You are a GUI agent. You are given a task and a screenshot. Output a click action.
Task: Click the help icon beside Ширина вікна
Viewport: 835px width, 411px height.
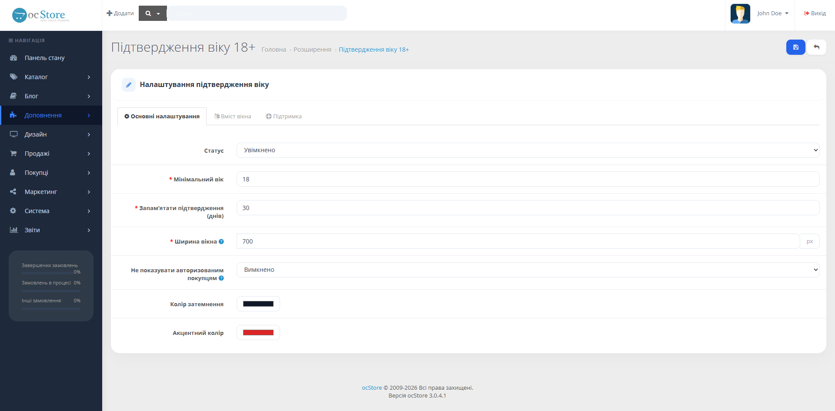221,241
